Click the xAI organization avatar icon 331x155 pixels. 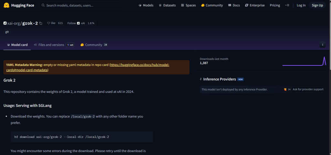(5, 23)
